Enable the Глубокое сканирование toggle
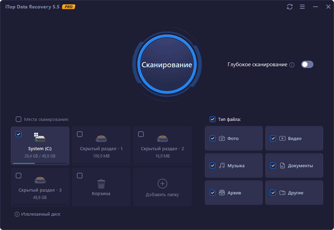This screenshot has height=230, width=334. click(307, 64)
